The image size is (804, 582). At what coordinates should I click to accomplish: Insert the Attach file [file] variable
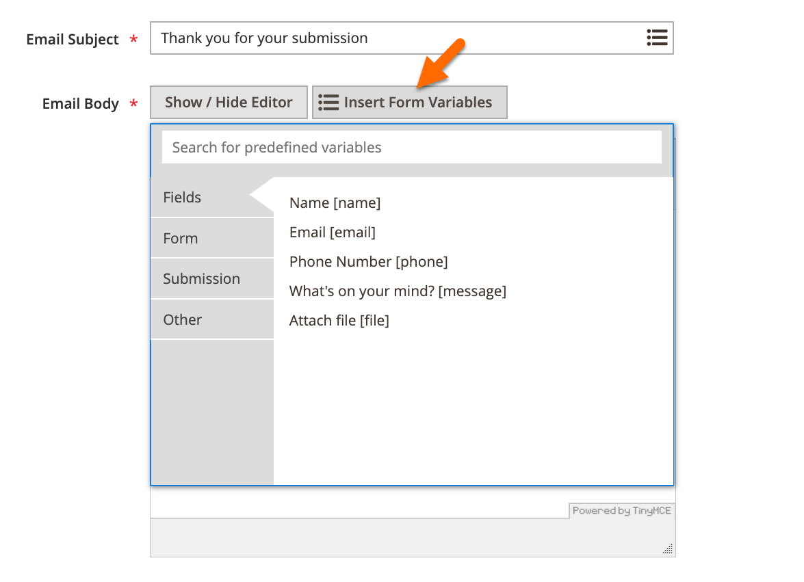coord(339,321)
